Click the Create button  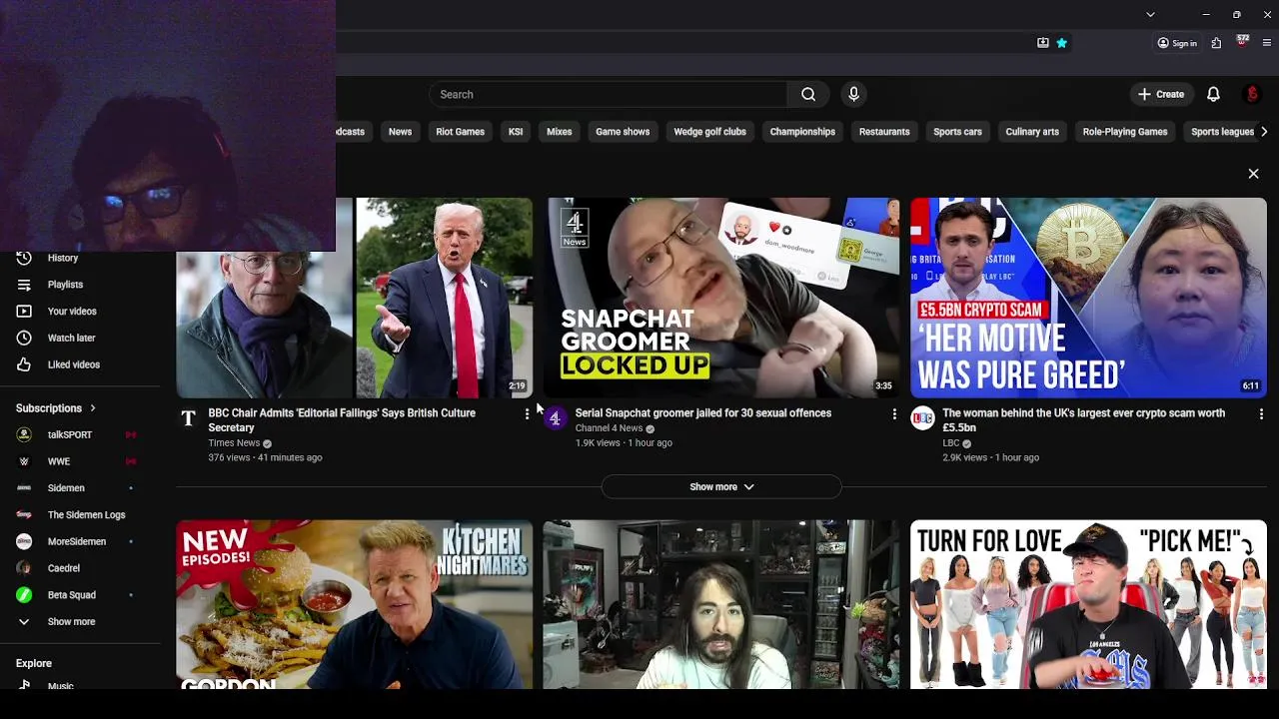1161,94
